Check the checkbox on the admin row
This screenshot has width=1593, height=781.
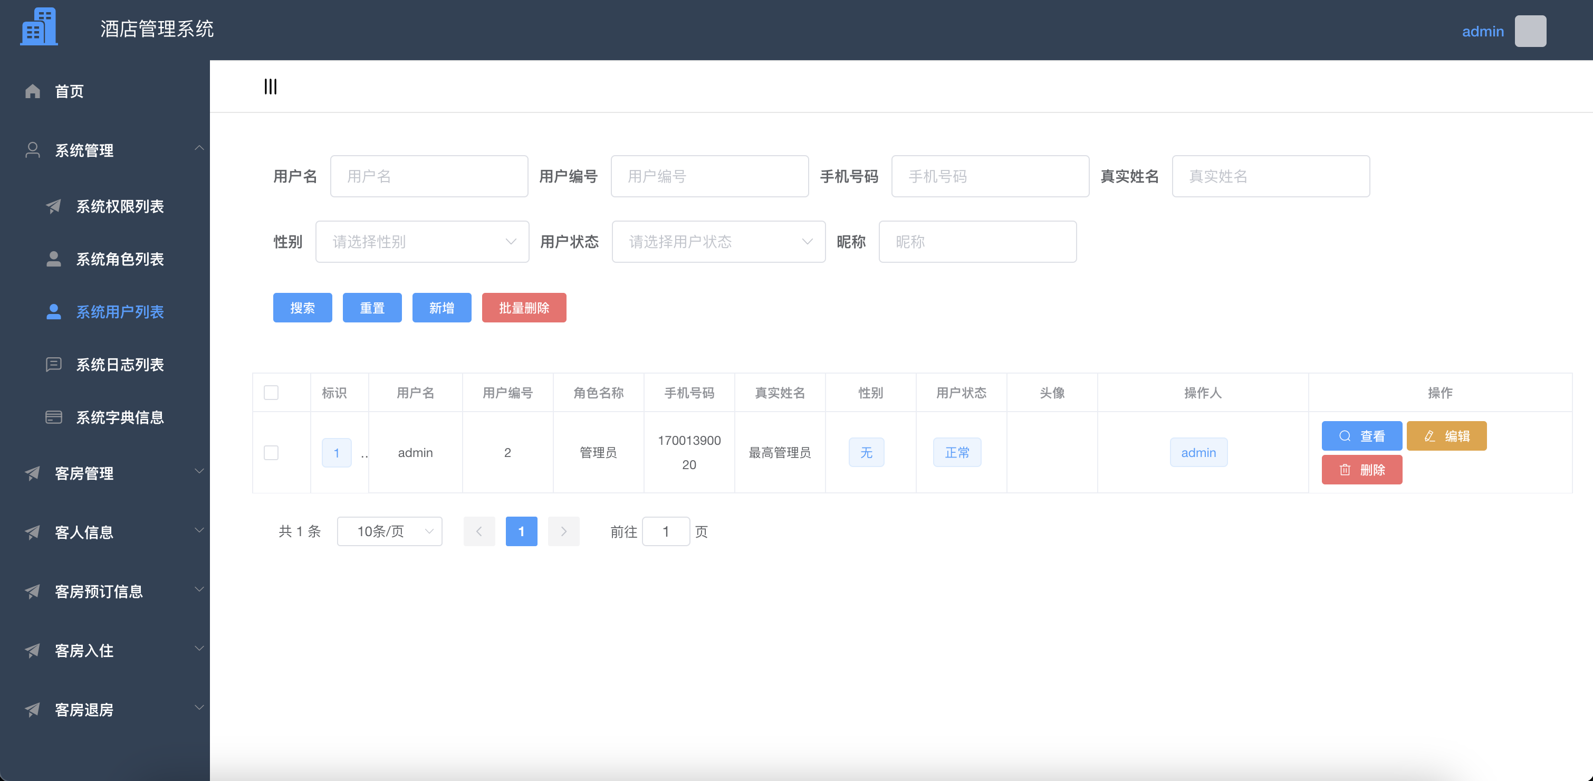[x=271, y=452]
